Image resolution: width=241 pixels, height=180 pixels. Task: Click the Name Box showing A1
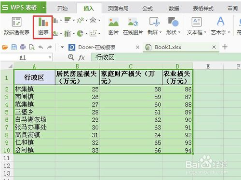23,57
